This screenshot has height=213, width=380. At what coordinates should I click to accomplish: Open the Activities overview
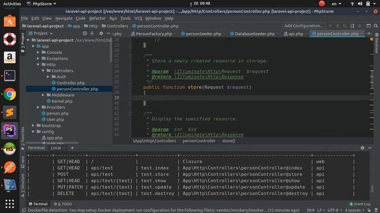point(12,4)
